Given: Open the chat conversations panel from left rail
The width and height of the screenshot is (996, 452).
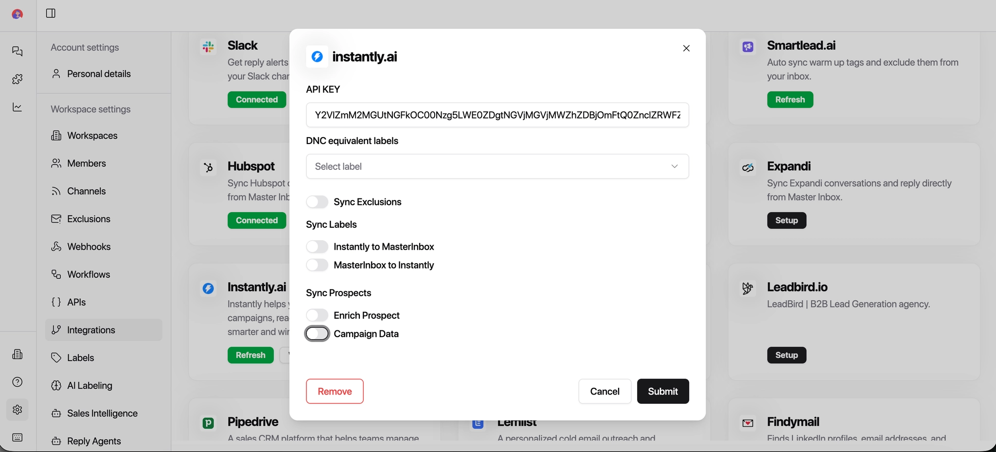Looking at the screenshot, I should click(x=18, y=51).
